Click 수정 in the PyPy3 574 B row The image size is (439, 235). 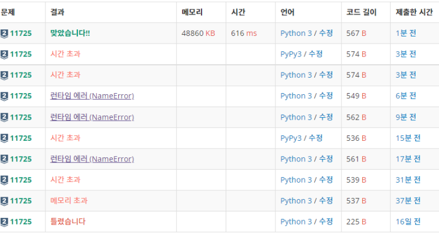316,54
